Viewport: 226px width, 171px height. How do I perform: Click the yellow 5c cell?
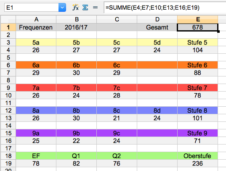117,42
